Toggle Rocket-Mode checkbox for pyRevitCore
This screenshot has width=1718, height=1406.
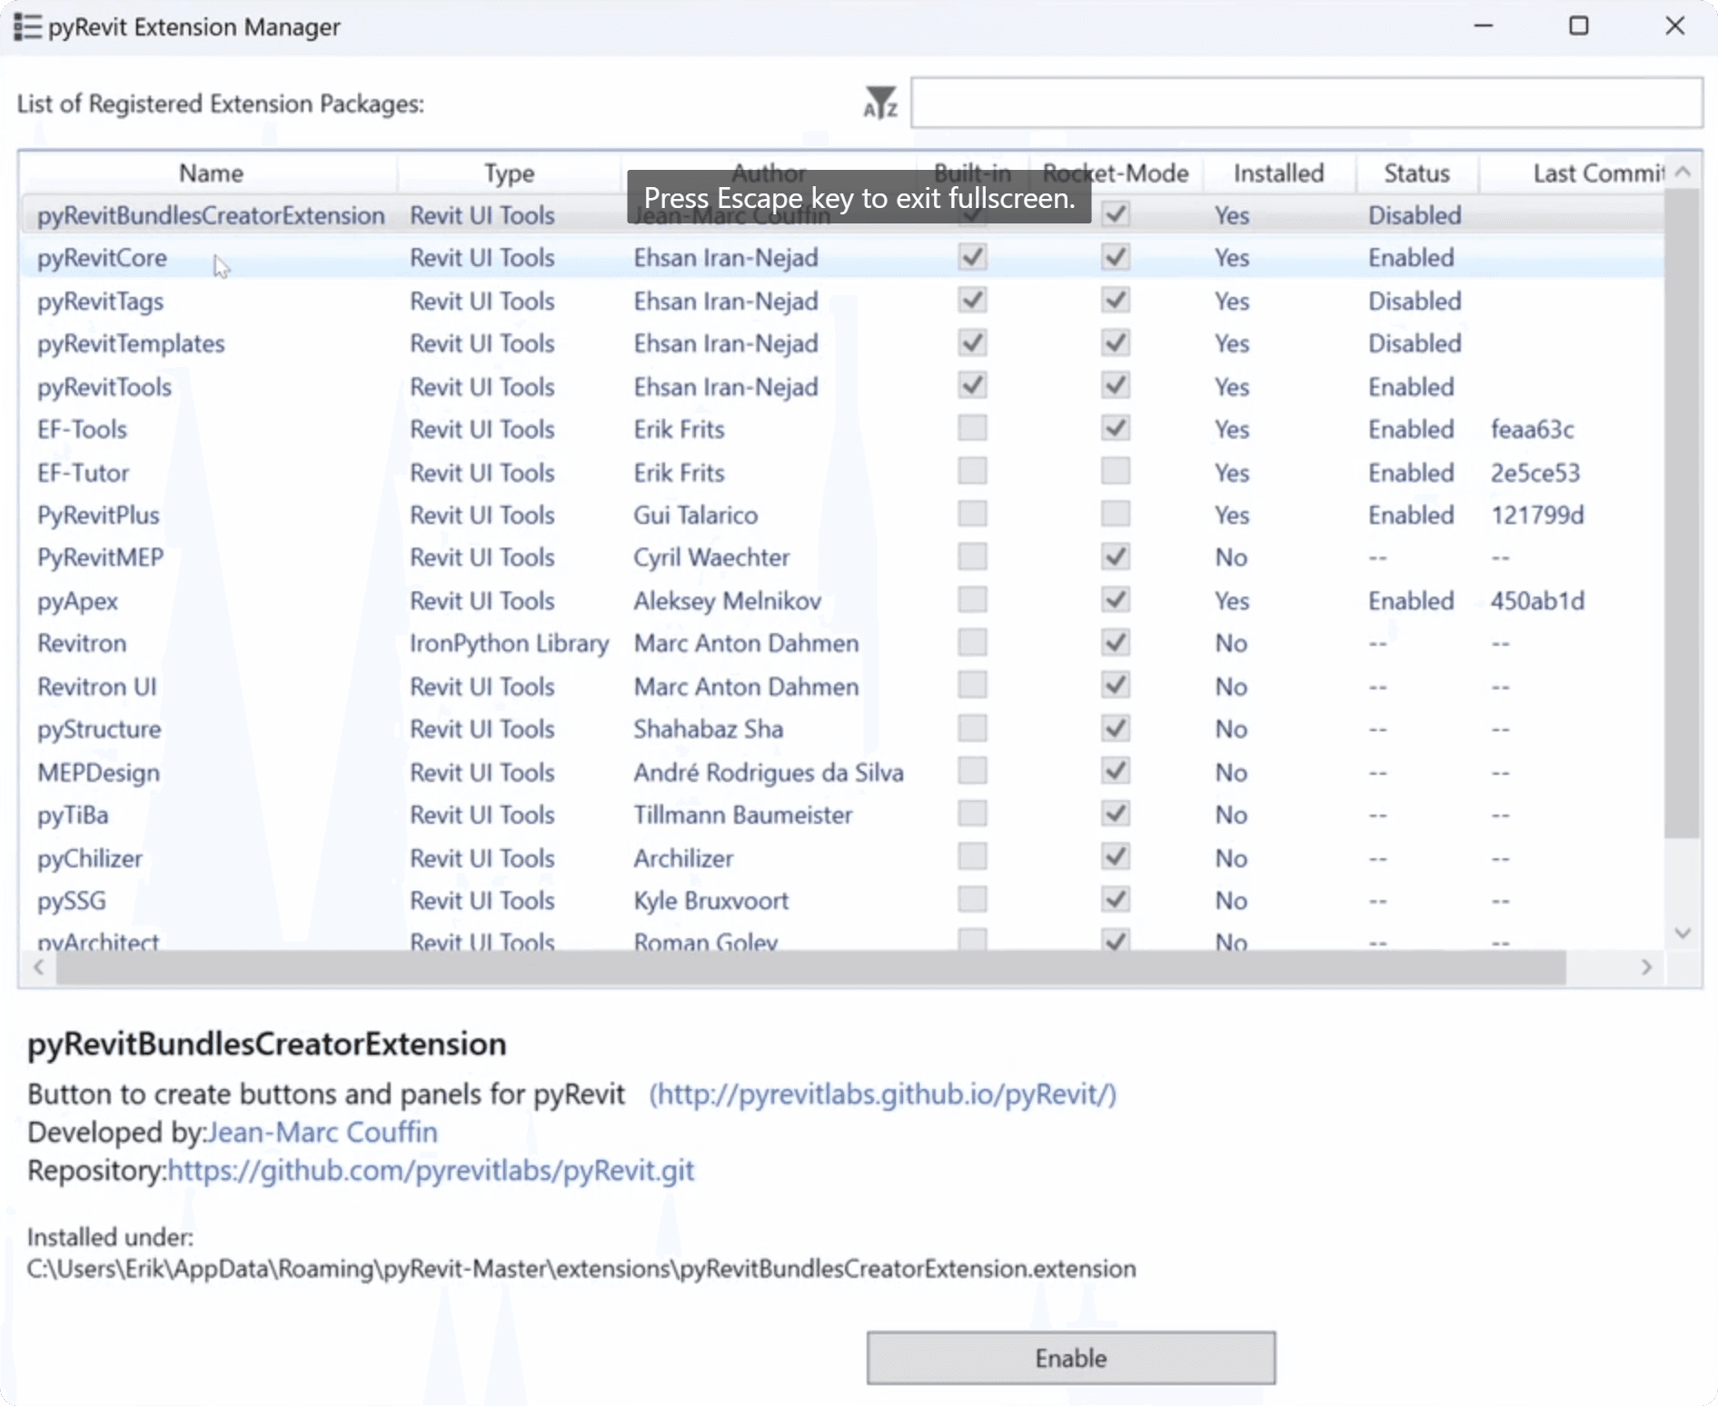point(1116,257)
